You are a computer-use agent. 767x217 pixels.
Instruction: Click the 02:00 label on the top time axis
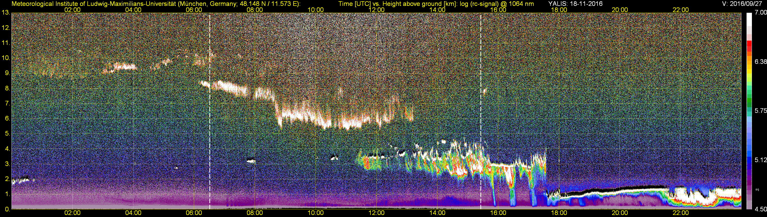[x=72, y=10]
